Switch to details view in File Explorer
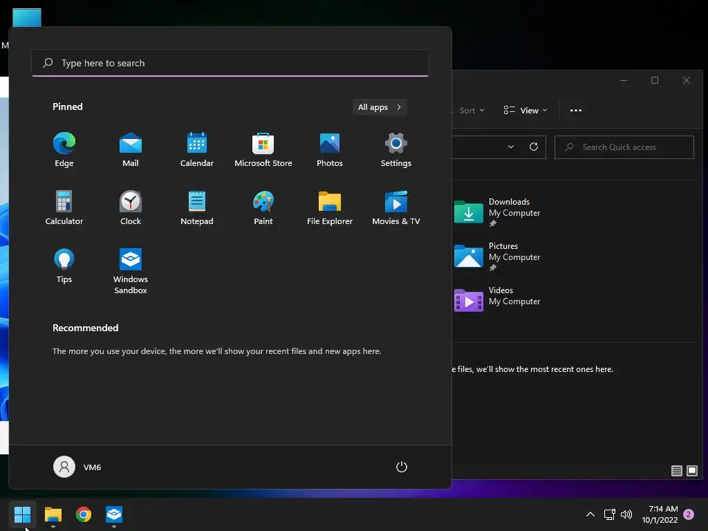Screen dimensions: 708x531 (x=676, y=471)
